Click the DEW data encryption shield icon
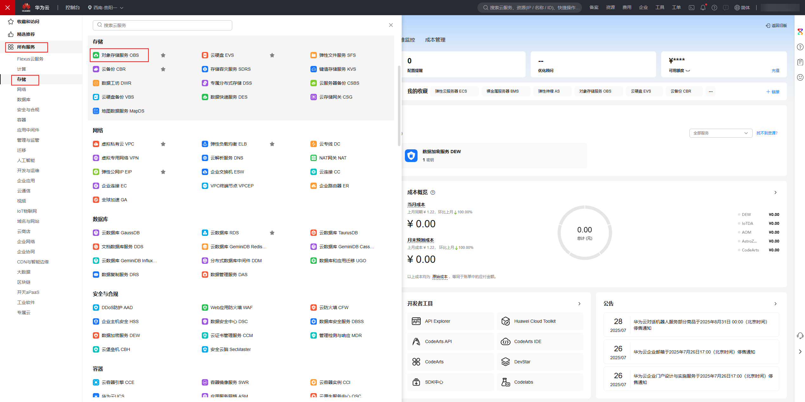Viewport: 805px width, 402px height. pos(411,156)
